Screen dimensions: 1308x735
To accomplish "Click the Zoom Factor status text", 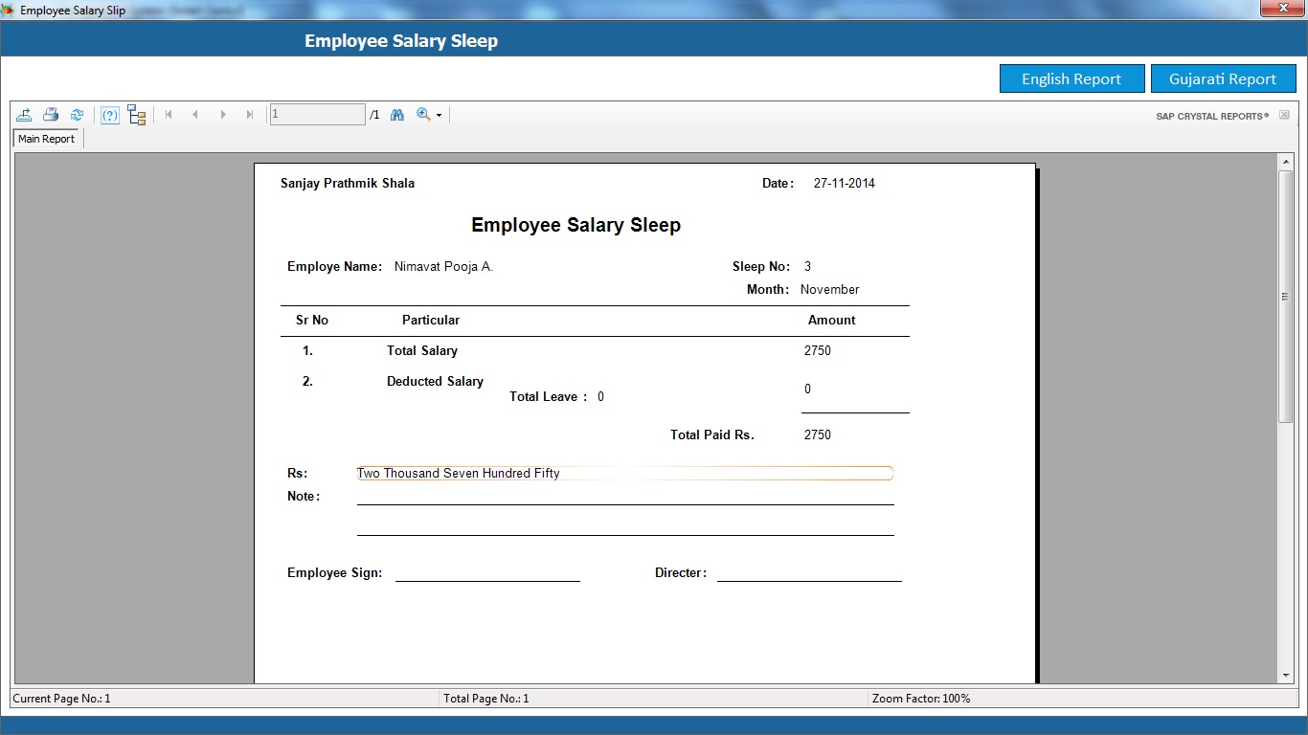I will coord(921,699).
